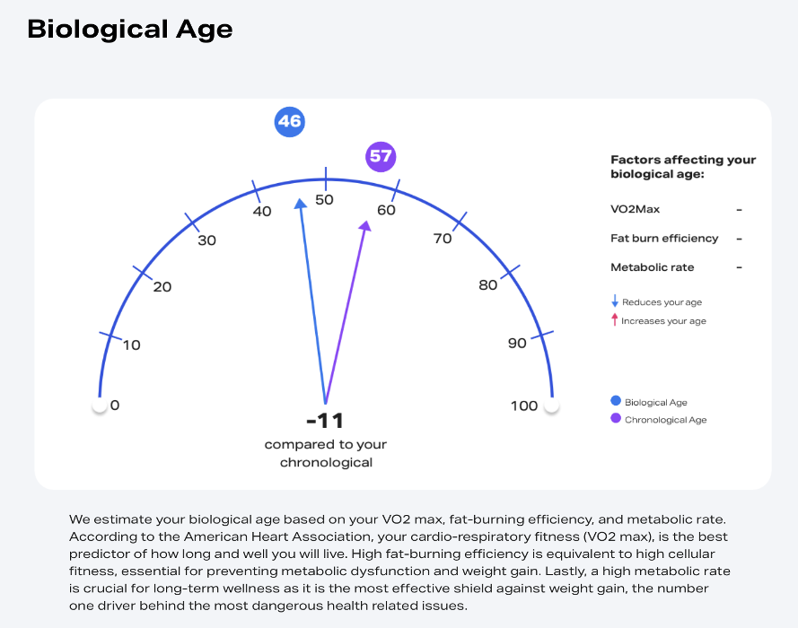Click the blue down arrow for Reduces your age
The width and height of the screenshot is (798, 628).
[615, 302]
